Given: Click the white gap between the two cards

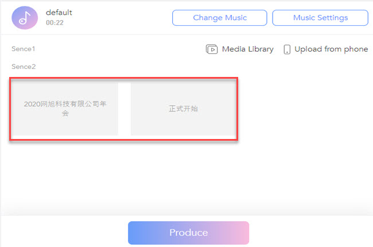Looking at the screenshot, I should click(x=125, y=109).
